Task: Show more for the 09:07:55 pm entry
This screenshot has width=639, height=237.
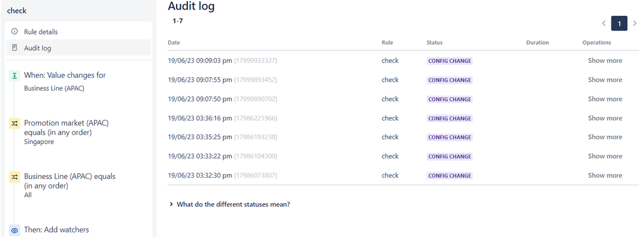Action: coord(604,80)
